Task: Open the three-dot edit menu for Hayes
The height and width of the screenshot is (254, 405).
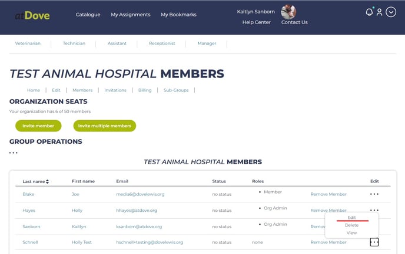Action: (374, 210)
